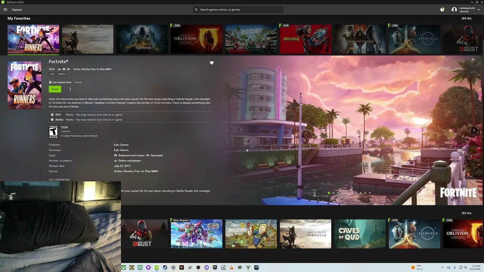Open Xbox app from the taskbar
The width and height of the screenshot is (484, 272).
123,267
